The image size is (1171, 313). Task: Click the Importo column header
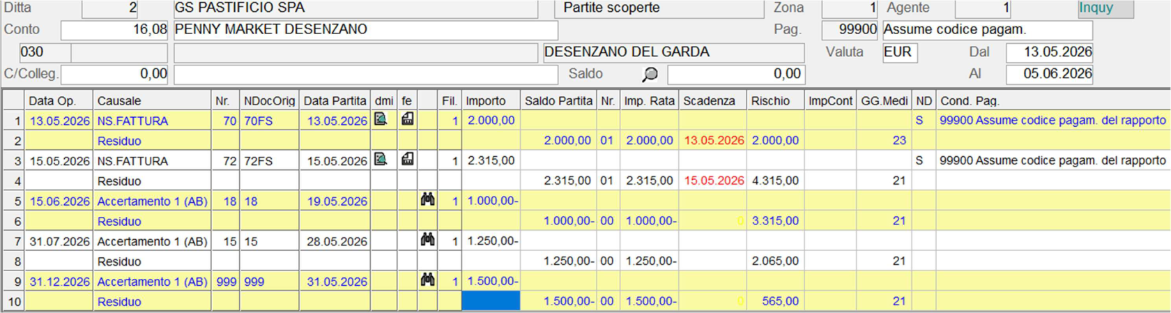(x=491, y=100)
